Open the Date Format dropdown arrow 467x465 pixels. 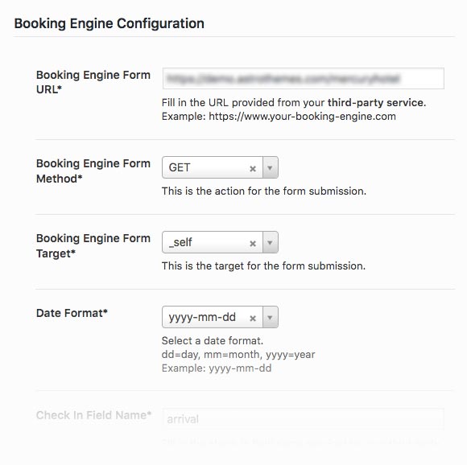pyautogui.click(x=270, y=317)
